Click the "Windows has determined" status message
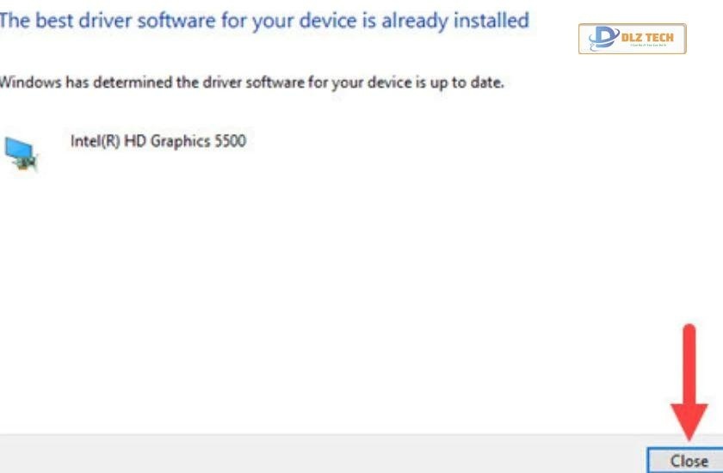This screenshot has height=473, width=723. pyautogui.click(x=250, y=83)
